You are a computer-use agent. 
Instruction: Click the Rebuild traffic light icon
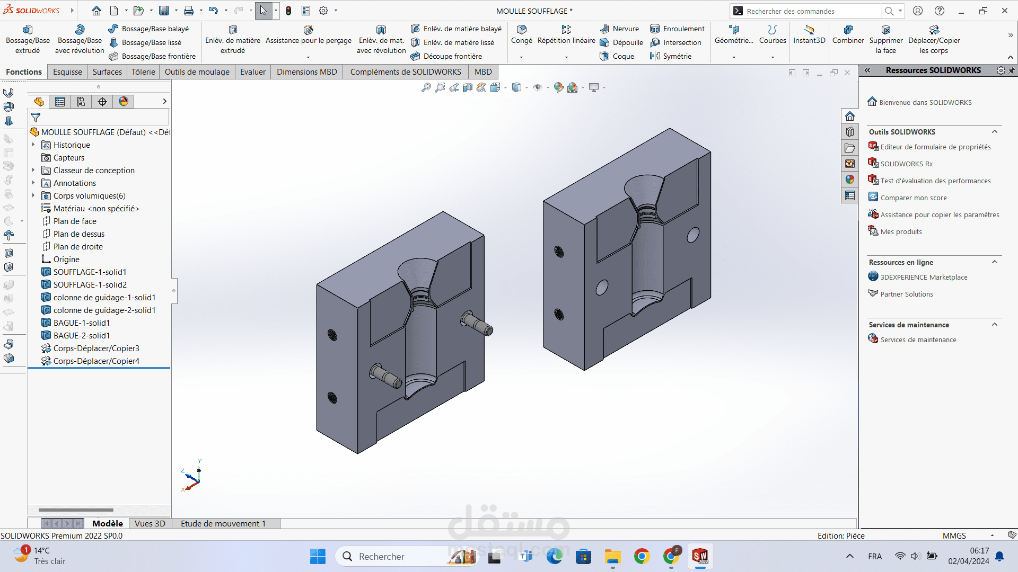click(x=288, y=11)
